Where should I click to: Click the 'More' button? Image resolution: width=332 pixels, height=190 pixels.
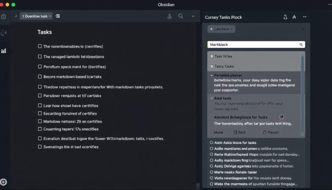coord(218,132)
